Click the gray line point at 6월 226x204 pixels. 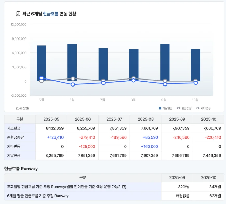pyautogui.click(x=73, y=79)
